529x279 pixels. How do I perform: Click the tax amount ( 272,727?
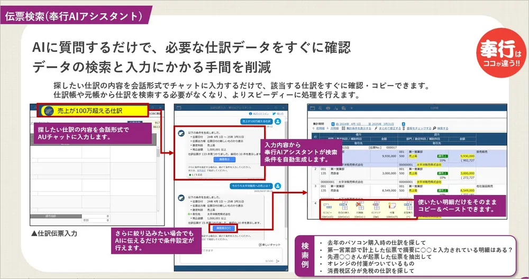(x=467, y=178)
